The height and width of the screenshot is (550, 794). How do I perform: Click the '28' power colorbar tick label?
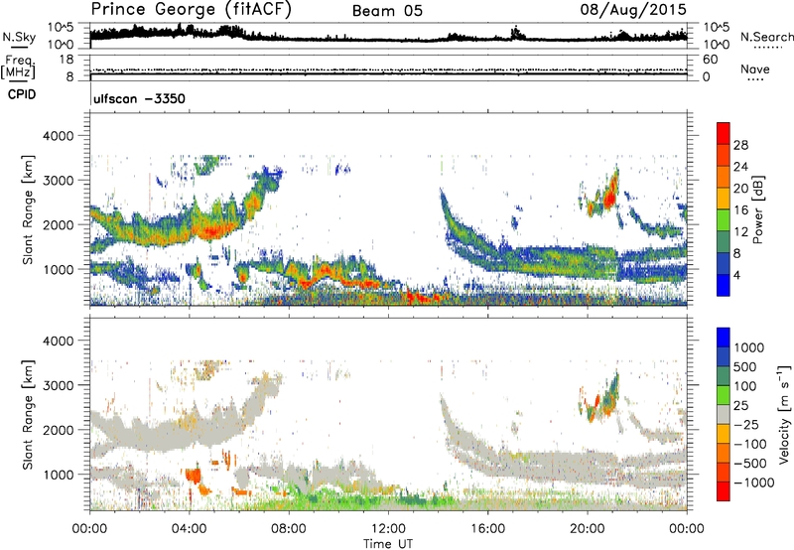pyautogui.click(x=740, y=145)
